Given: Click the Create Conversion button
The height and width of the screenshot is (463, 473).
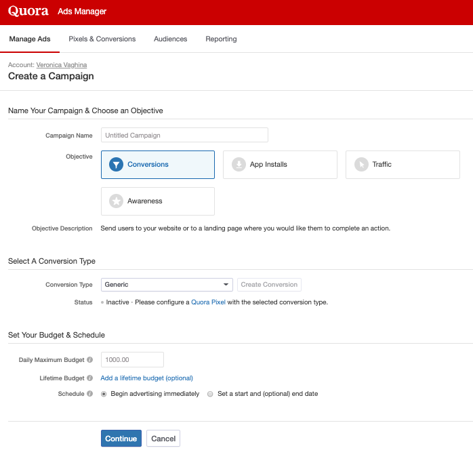Looking at the screenshot, I should 269,285.
